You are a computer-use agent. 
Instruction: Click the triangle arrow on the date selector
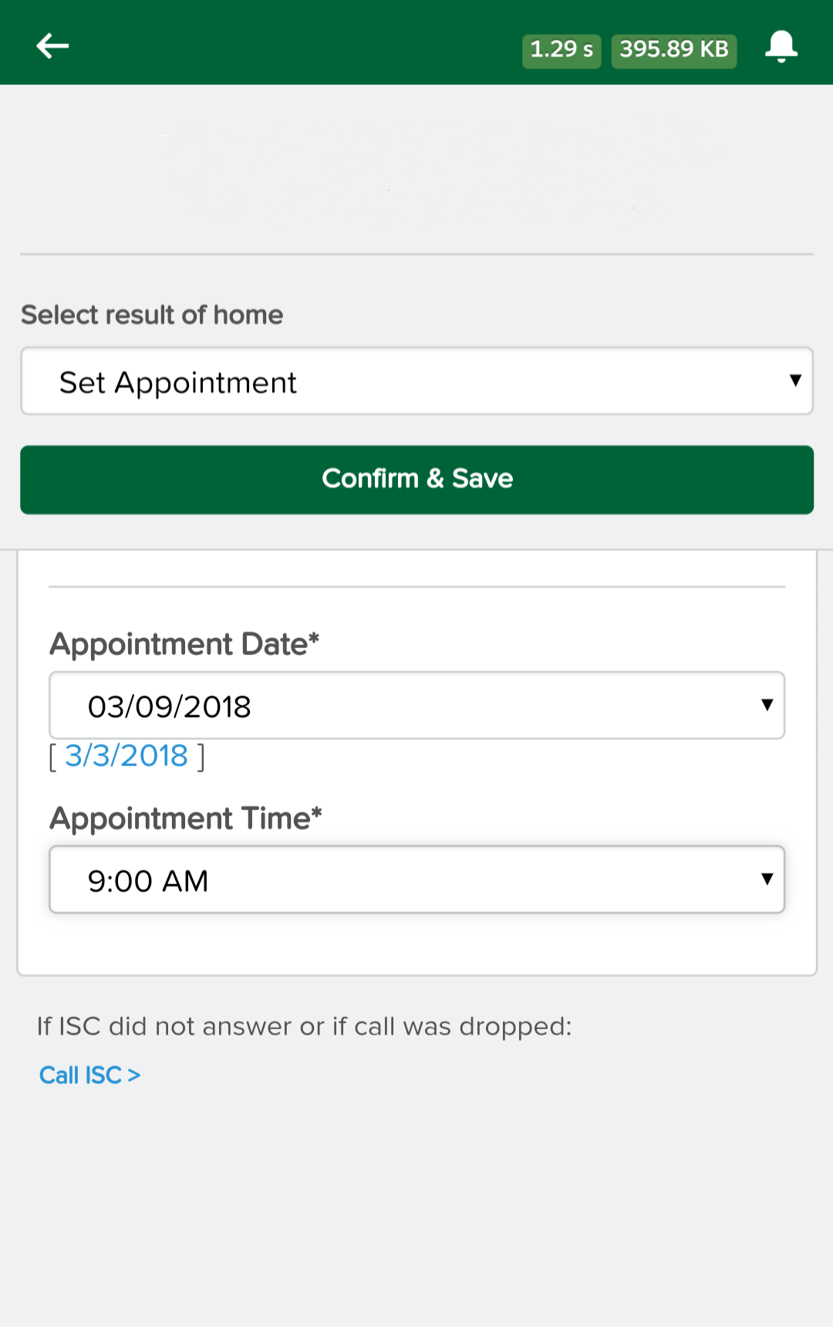(767, 704)
